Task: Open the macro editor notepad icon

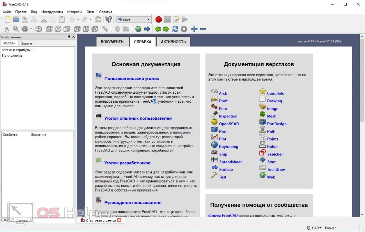Action: click(x=176, y=20)
